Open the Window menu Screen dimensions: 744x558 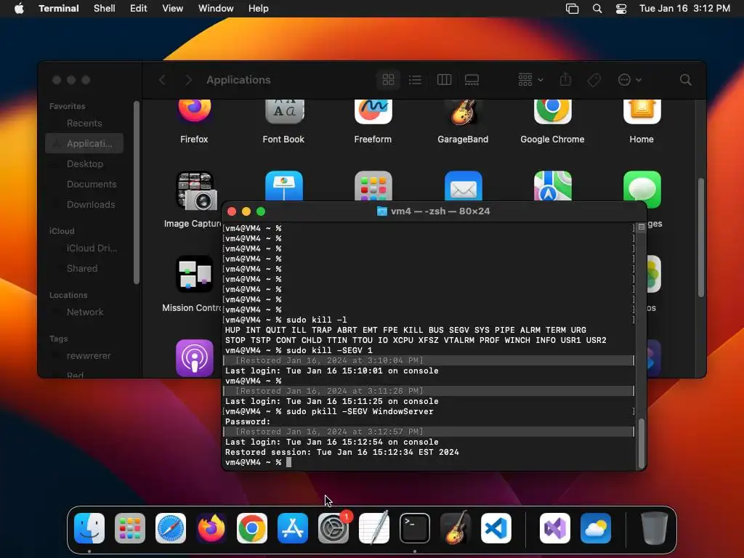[216, 8]
